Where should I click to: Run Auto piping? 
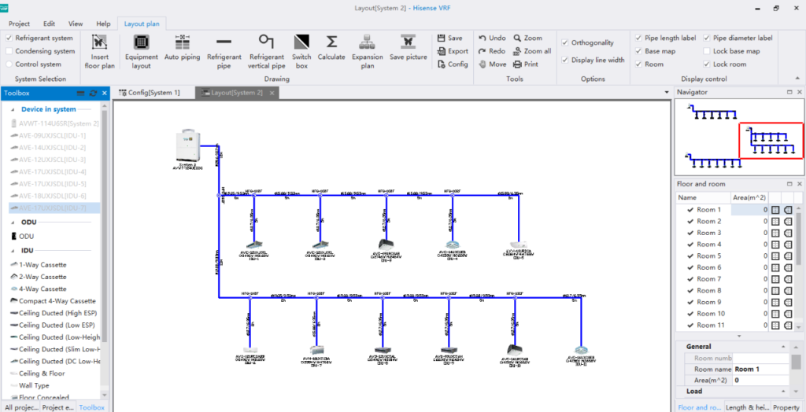pyautogui.click(x=182, y=49)
